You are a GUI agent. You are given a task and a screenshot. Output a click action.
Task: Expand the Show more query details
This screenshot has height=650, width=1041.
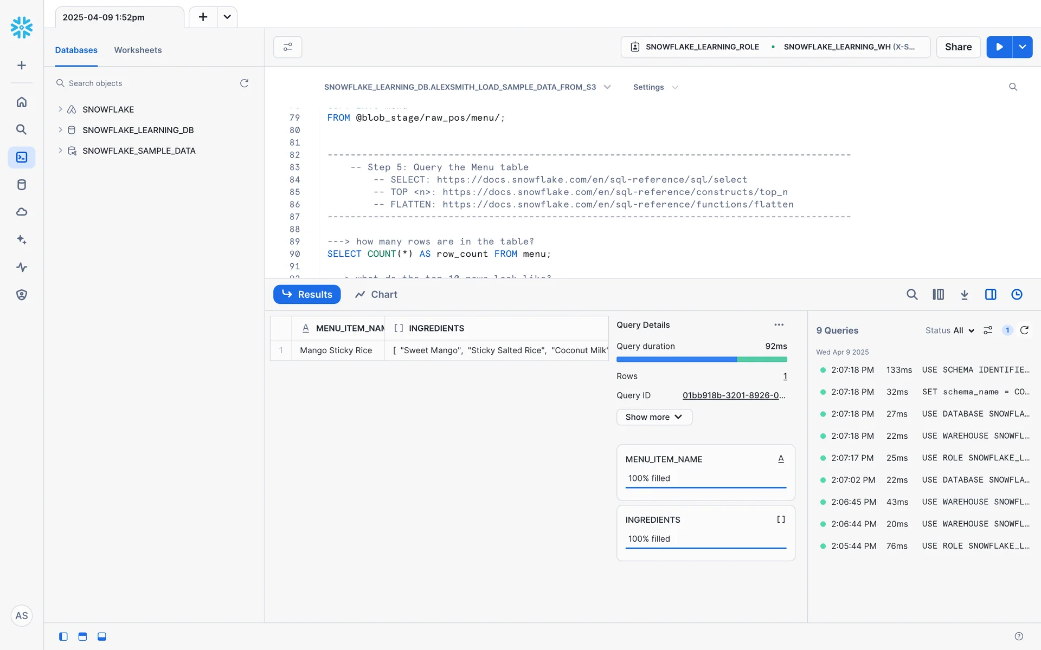[653, 417]
